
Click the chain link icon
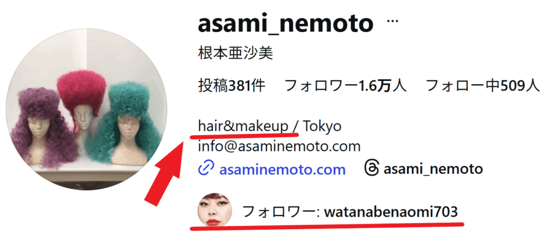pyautogui.click(x=205, y=169)
